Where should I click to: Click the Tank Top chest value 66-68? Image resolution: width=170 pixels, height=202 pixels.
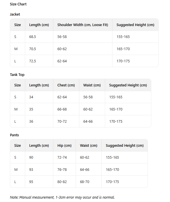click(x=62, y=109)
